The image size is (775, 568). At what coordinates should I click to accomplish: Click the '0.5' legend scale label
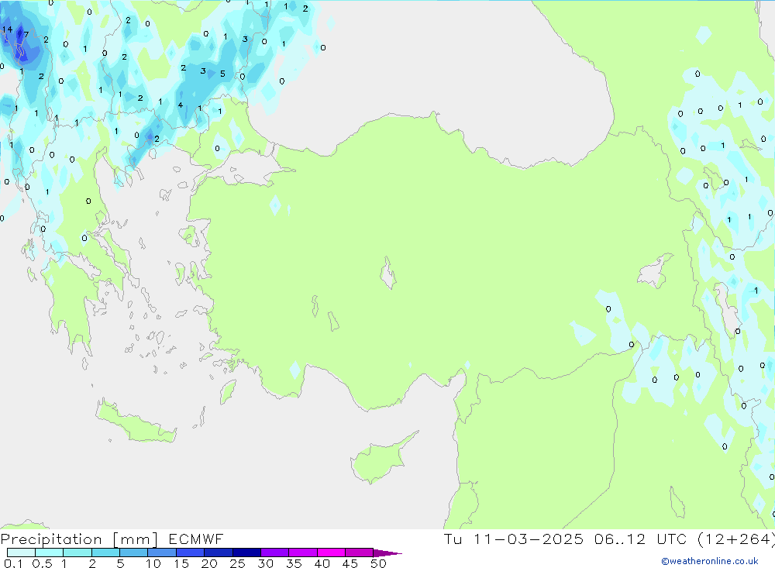42,563
